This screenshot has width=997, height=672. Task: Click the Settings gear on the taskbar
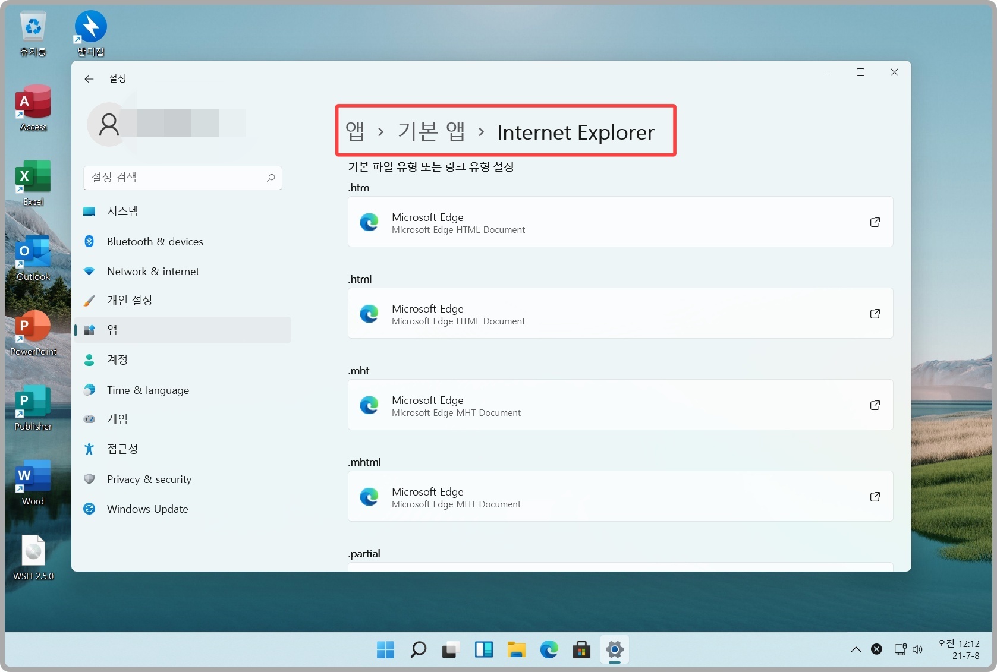pyautogui.click(x=614, y=649)
